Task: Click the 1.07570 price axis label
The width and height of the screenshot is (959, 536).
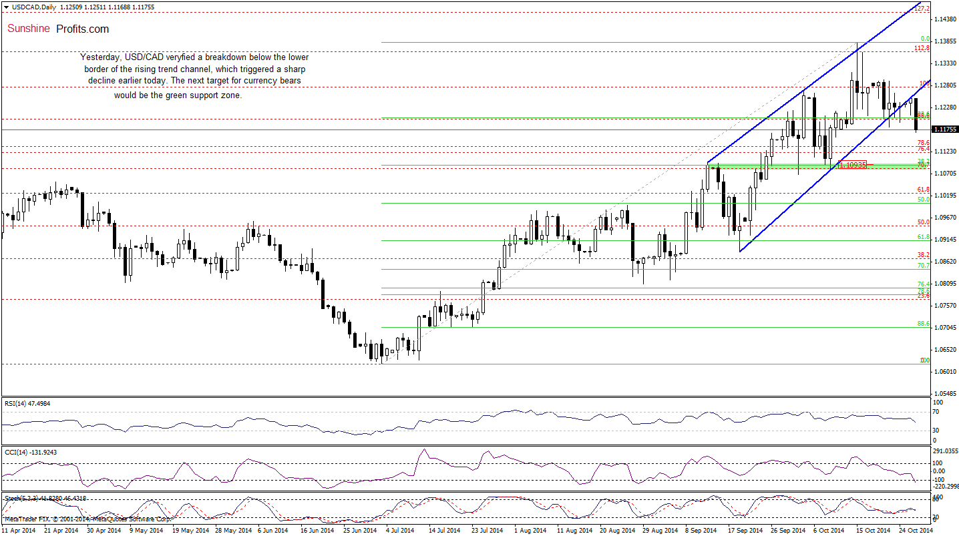Action: [945, 306]
